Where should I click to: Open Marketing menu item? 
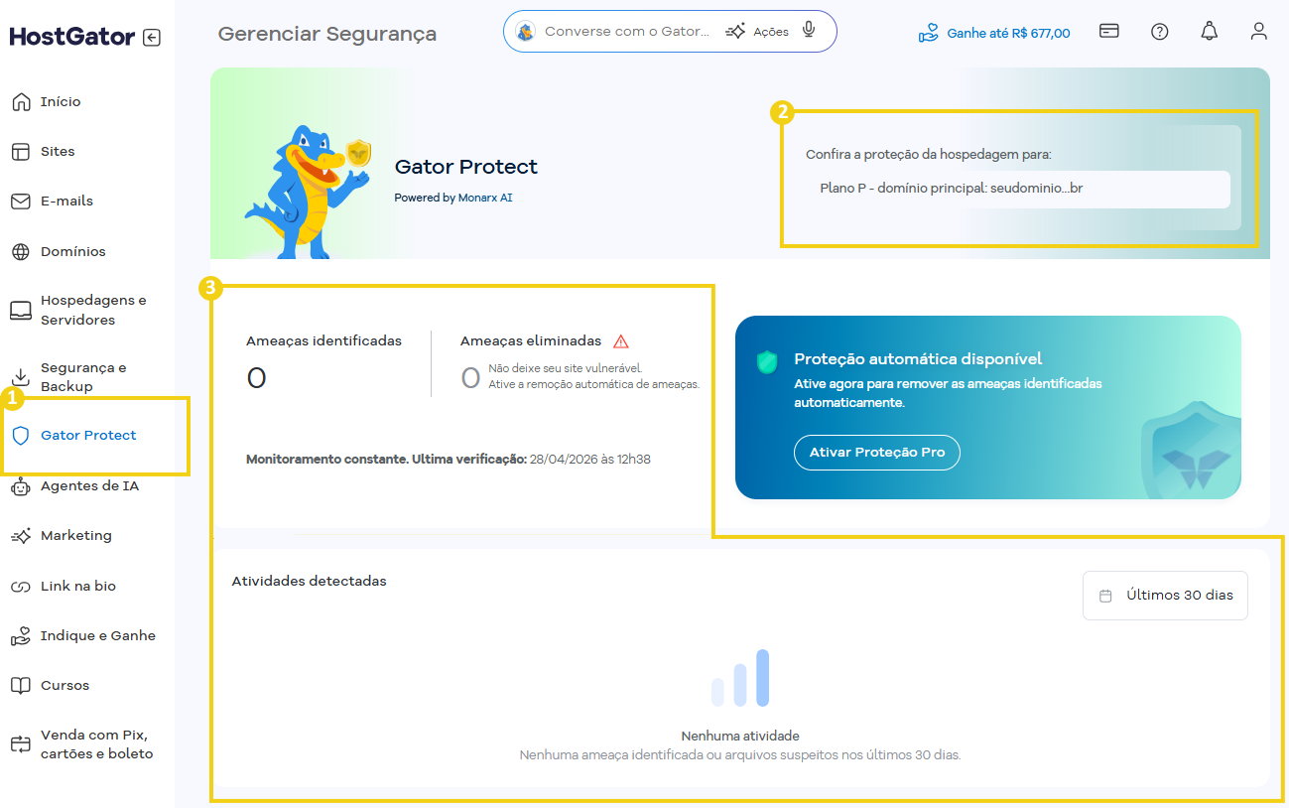[x=75, y=536]
